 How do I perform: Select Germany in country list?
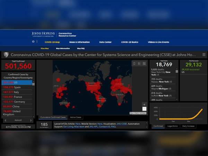[x=17, y=102]
